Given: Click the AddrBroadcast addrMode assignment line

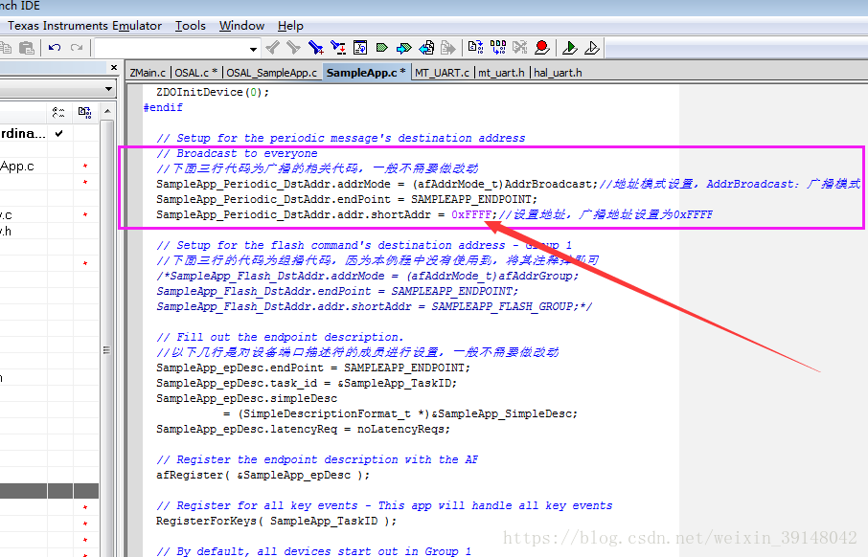Looking at the screenshot, I should click(x=377, y=184).
